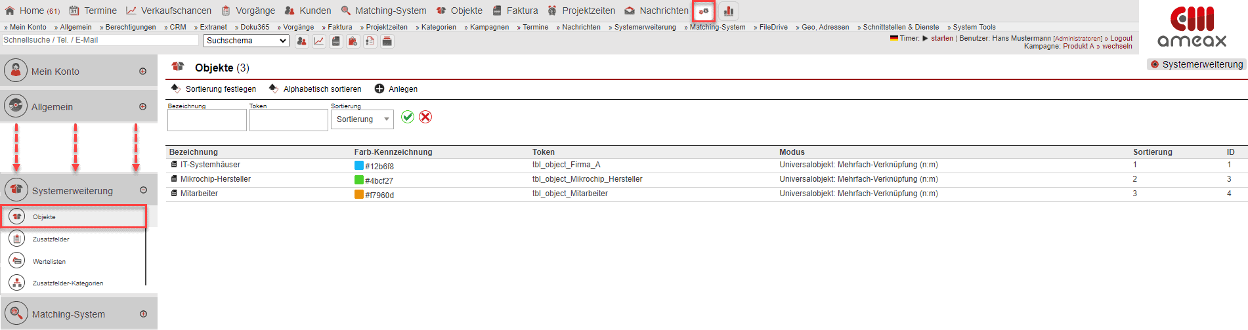The image size is (1248, 330).
Task: Open the Sortierung filter dropdown
Action: (362, 119)
